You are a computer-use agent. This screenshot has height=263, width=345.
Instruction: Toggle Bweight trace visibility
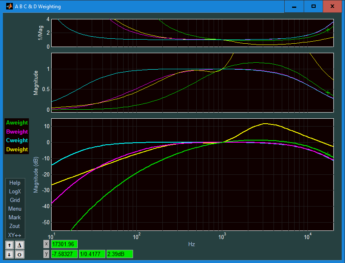tap(17, 132)
